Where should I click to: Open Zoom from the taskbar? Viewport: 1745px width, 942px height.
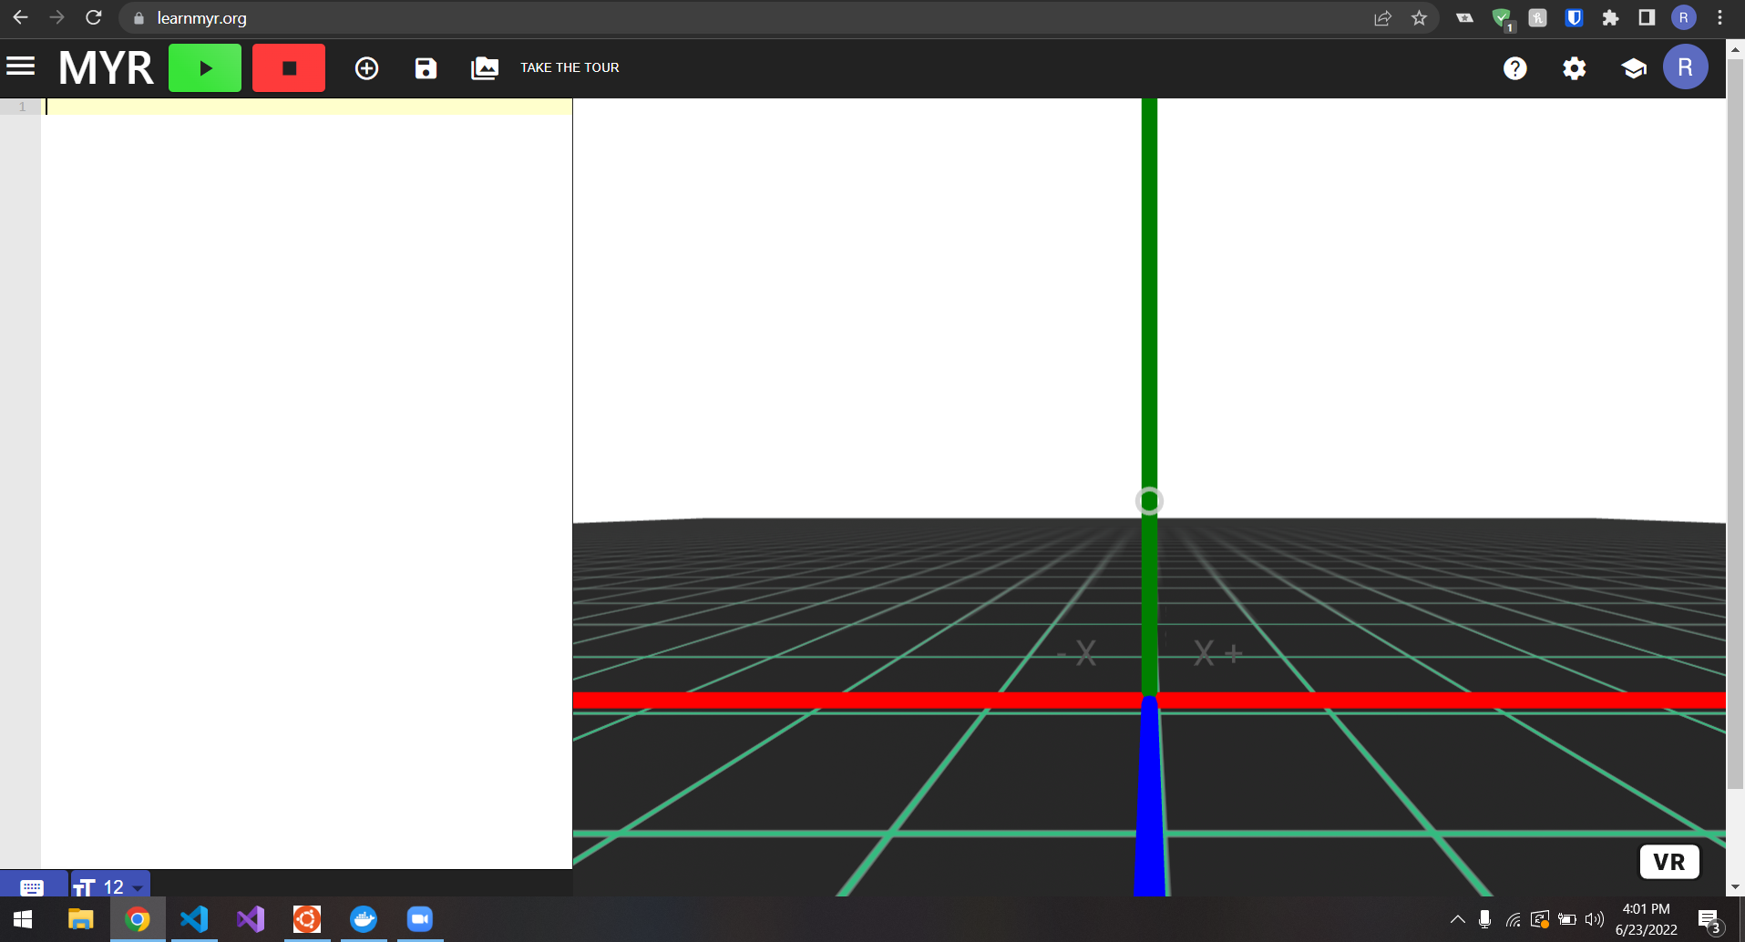[420, 919]
